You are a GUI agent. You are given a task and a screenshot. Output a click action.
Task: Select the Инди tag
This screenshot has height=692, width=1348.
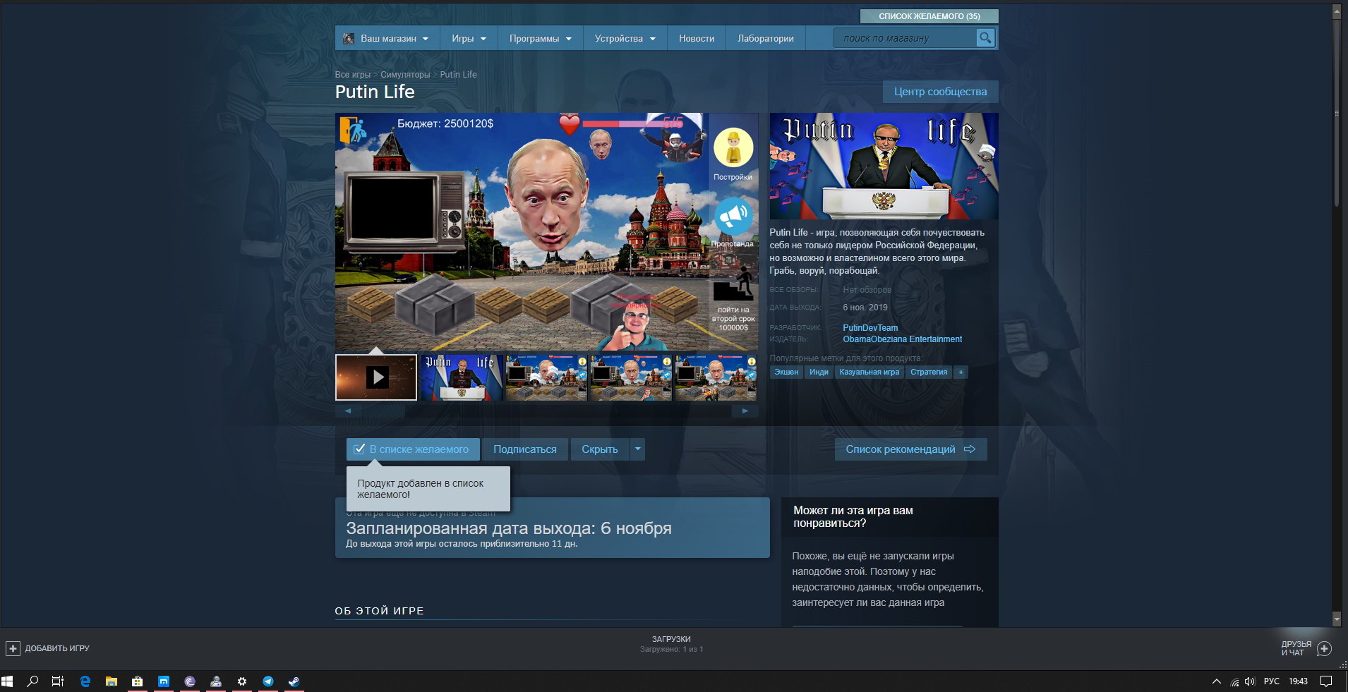[x=819, y=372]
